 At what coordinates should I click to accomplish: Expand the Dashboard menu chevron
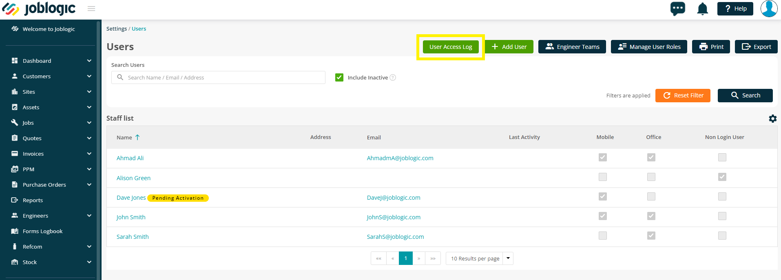point(89,61)
